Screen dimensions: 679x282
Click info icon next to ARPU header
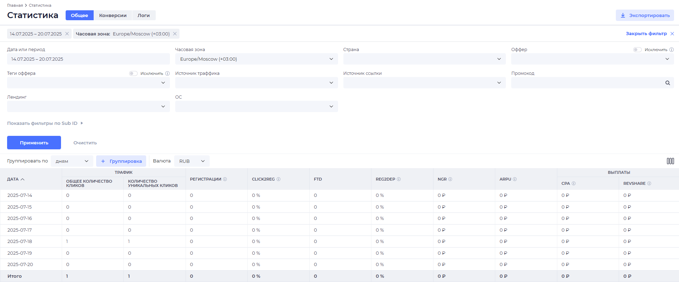(515, 179)
